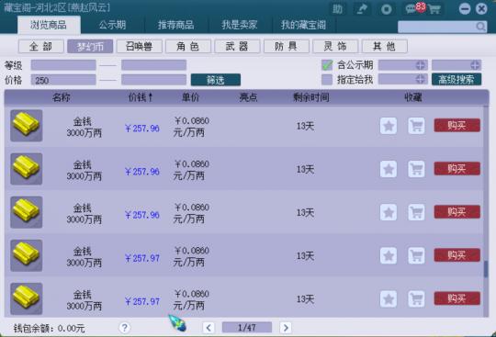Select the 灵饰 category

point(335,47)
